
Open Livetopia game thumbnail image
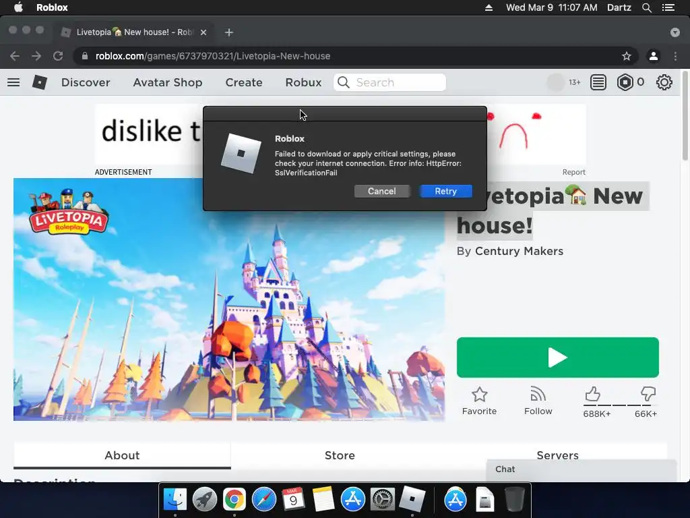pos(229,299)
